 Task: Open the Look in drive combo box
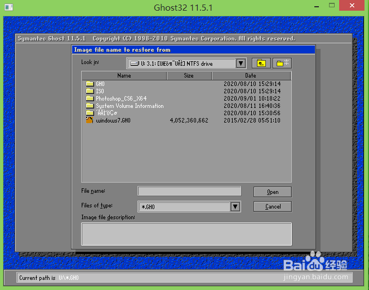[x=186, y=64]
